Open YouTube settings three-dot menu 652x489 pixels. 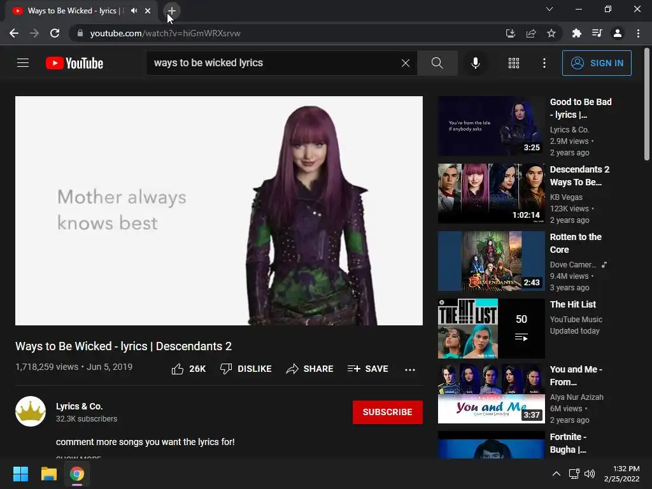[x=544, y=63]
